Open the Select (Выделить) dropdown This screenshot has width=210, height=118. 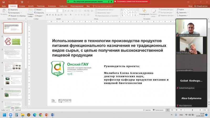pos(182,15)
